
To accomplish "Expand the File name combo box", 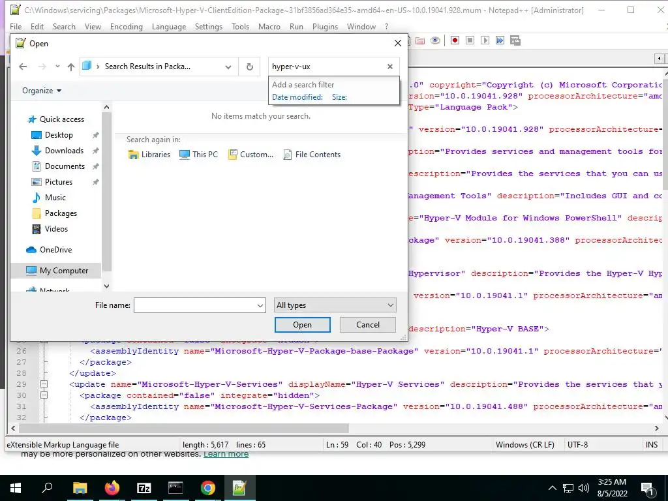I will coord(260,305).
